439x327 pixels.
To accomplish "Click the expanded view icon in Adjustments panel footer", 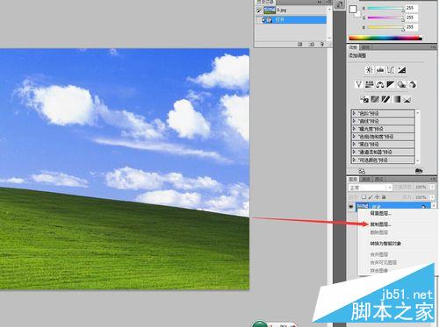I will click(362, 171).
